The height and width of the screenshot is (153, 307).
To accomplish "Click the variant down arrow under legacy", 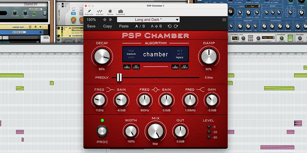I will (185, 67).
